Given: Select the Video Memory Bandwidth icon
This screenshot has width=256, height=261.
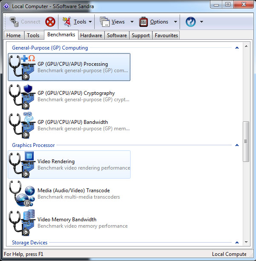Looking at the screenshot, I should (22, 223).
